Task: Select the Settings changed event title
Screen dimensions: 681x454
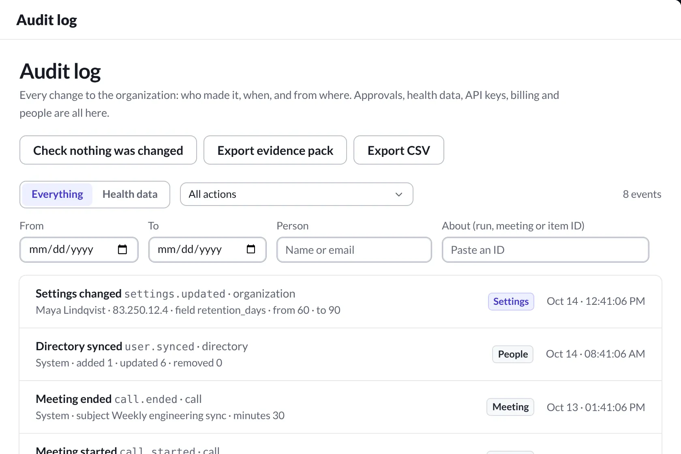Action: (x=79, y=293)
